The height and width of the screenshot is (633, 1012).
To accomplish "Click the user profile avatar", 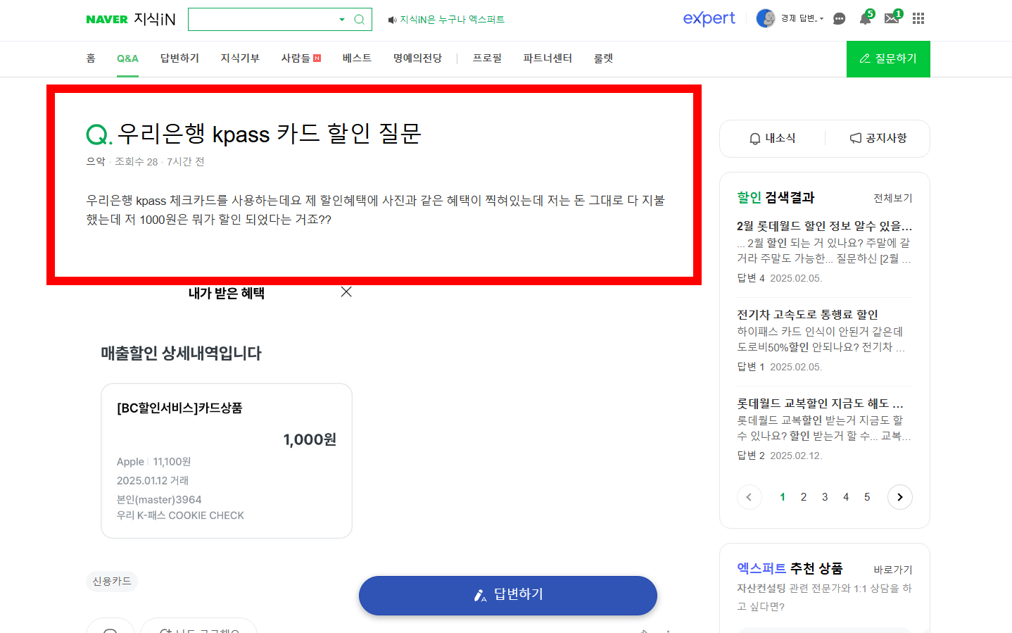I will tap(766, 18).
